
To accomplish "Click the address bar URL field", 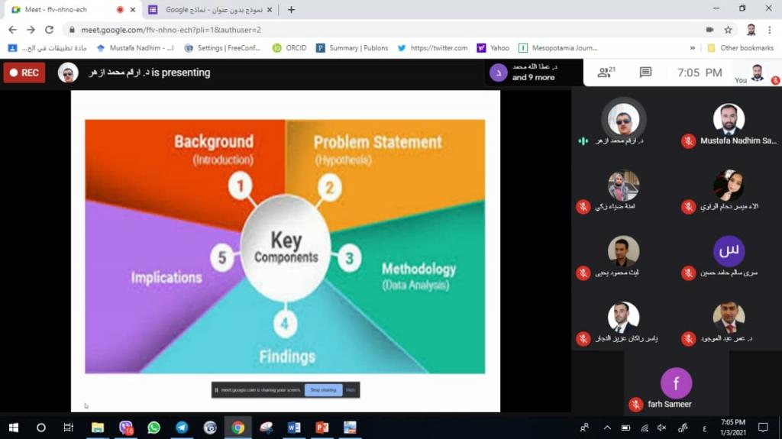I will [305, 30].
